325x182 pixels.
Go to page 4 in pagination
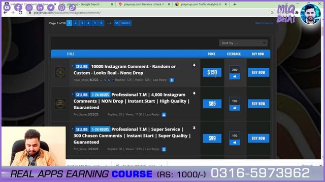point(88,23)
